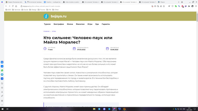Open Telegram from the taskbar

pyautogui.click(x=99, y=109)
